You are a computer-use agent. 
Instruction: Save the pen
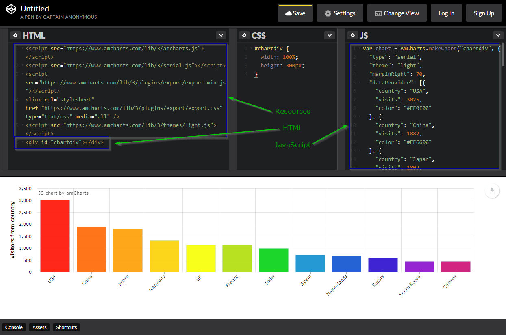pyautogui.click(x=295, y=13)
